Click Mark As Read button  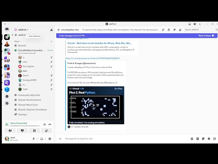206,36
